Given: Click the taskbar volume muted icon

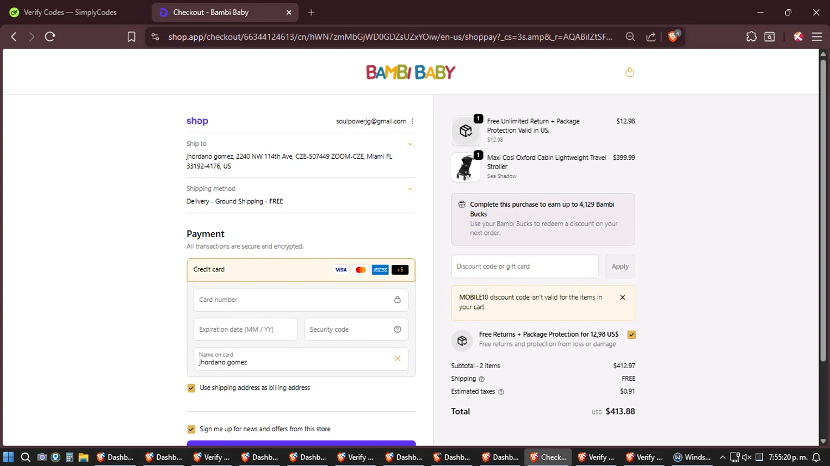Looking at the screenshot, I should [x=746, y=457].
